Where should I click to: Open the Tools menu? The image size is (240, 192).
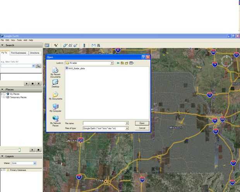[x=19, y=40]
